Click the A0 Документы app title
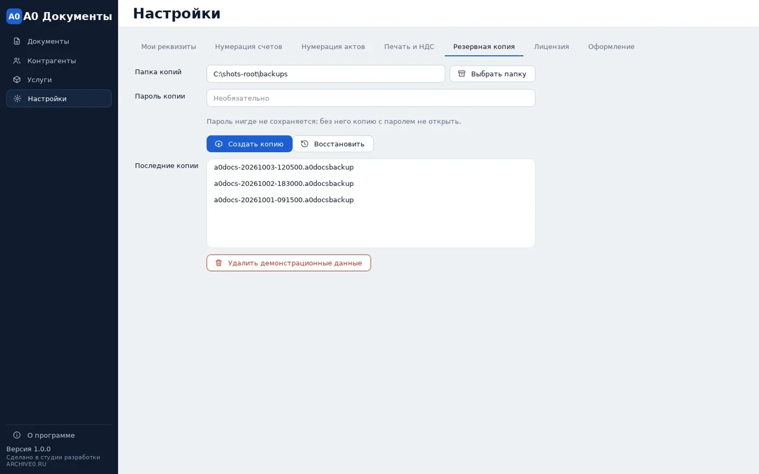This screenshot has width=759, height=474. [x=68, y=16]
